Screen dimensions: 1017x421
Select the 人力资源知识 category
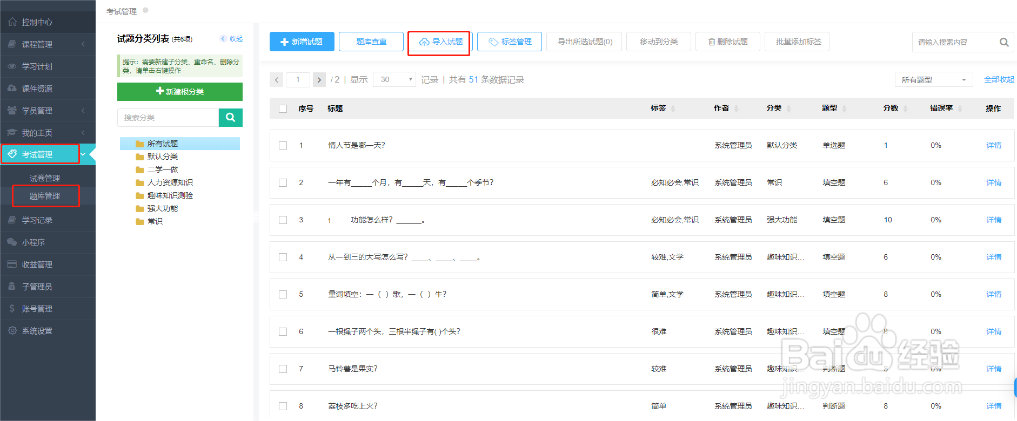coord(170,182)
